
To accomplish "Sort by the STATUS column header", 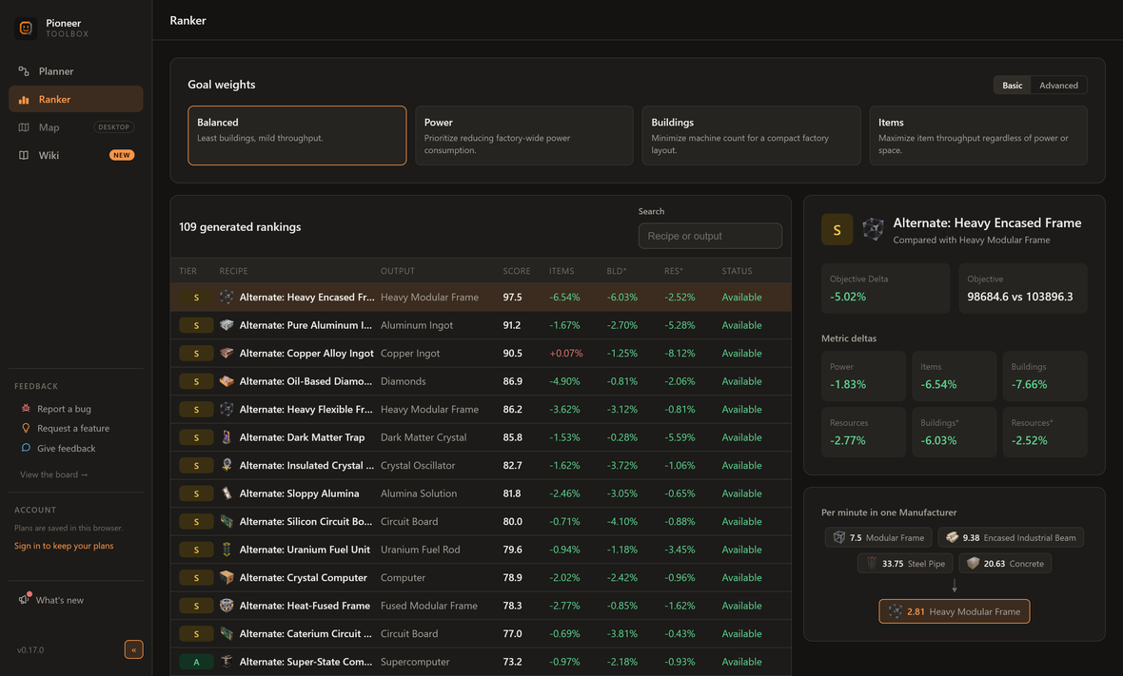I will [x=737, y=271].
